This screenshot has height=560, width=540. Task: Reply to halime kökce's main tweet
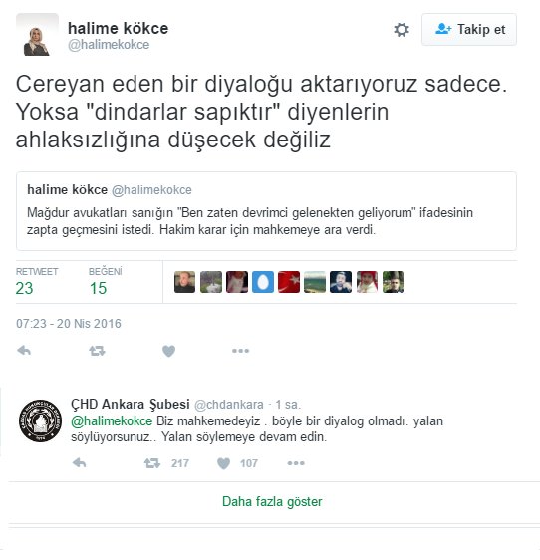[24, 351]
